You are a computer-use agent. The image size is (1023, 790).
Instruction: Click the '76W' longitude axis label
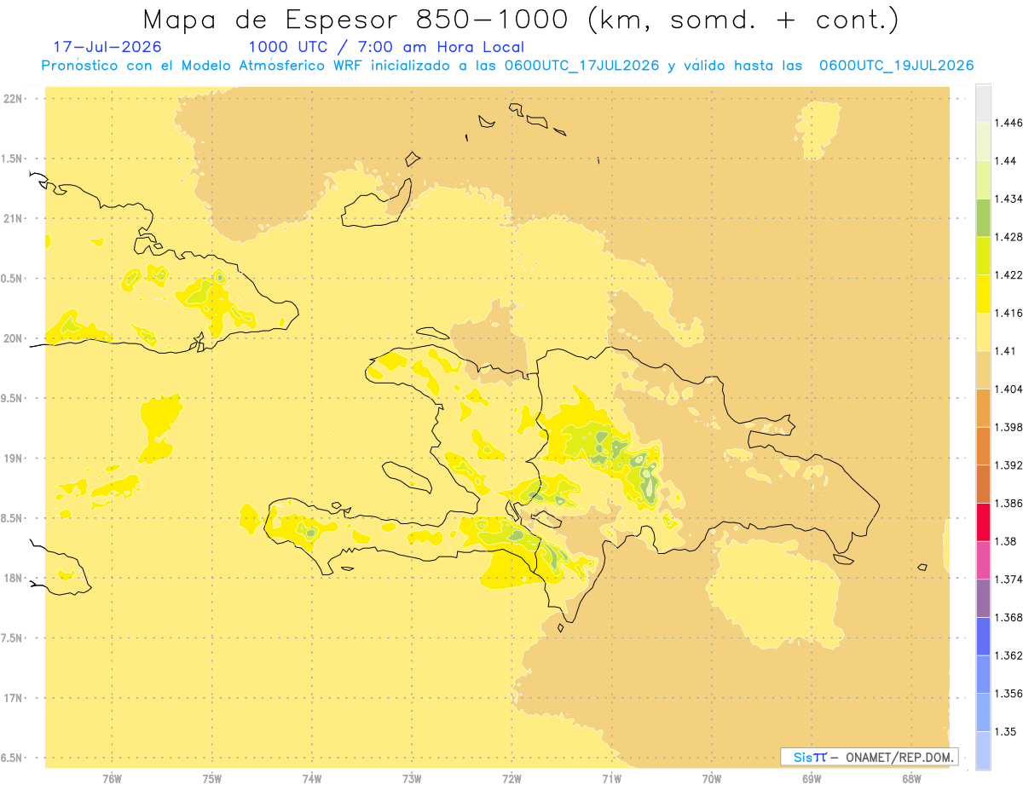pyautogui.click(x=112, y=778)
